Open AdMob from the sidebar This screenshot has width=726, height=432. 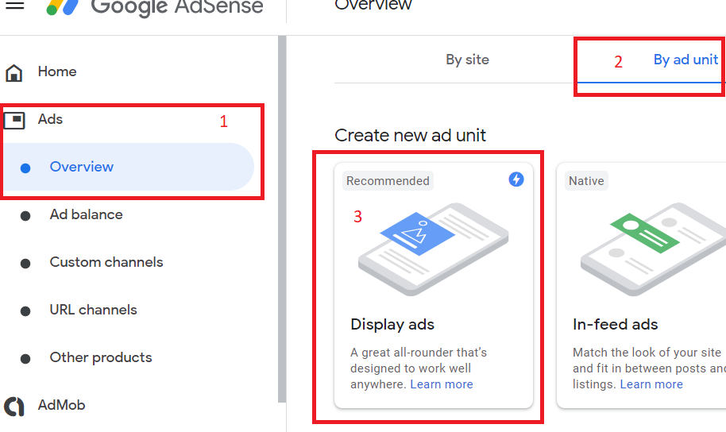(62, 405)
